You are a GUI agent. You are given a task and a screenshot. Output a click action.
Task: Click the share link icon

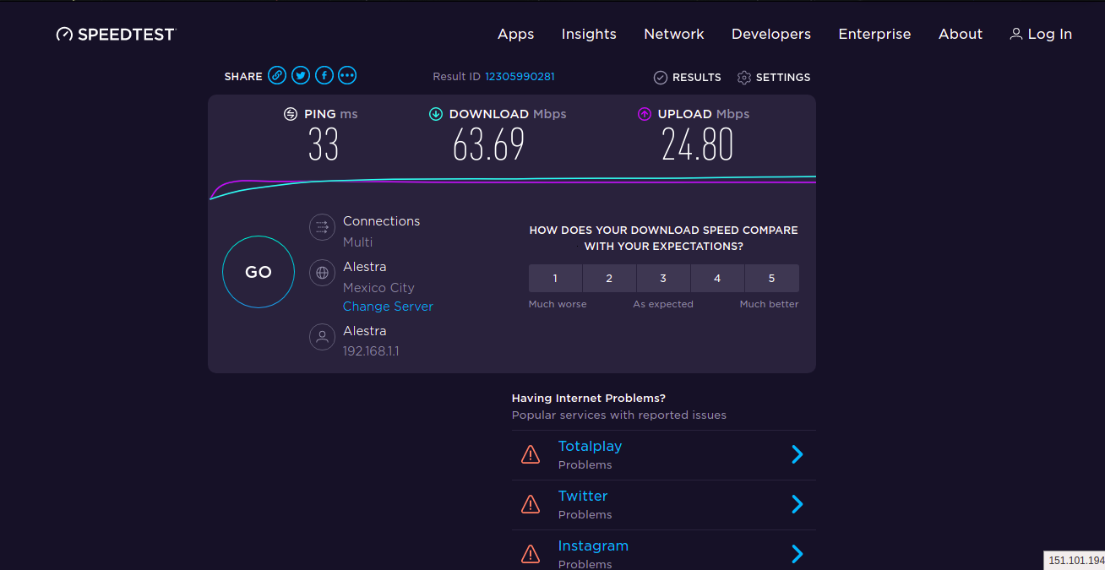click(x=277, y=76)
